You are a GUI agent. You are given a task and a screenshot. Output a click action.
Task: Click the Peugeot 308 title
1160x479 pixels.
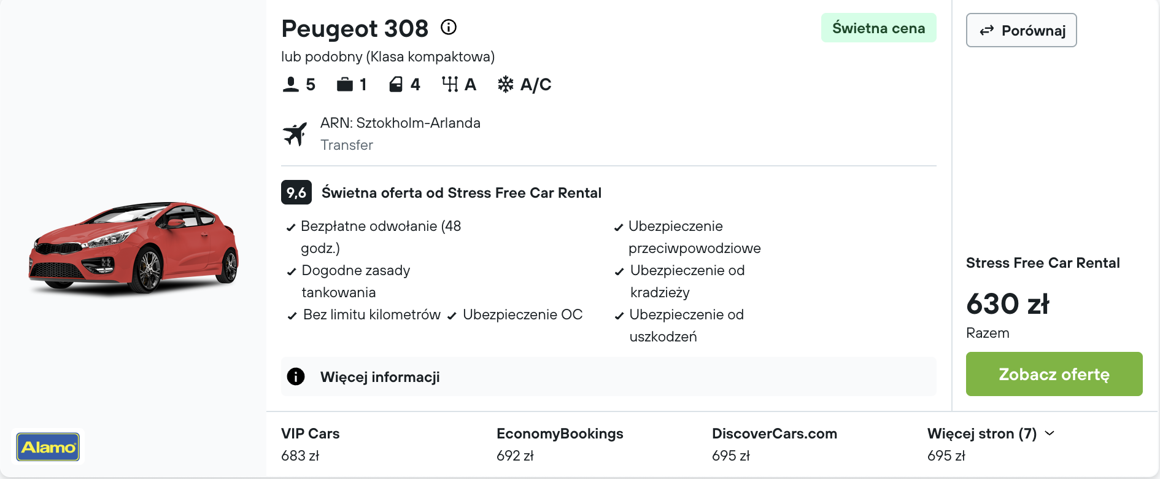point(355,28)
